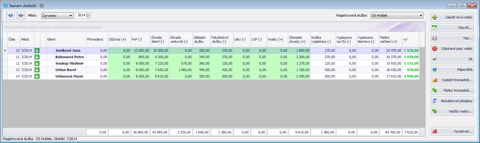This screenshot has height=143, width=480.
Task: Click Založit nový měsíc button
Action: [x=452, y=18]
